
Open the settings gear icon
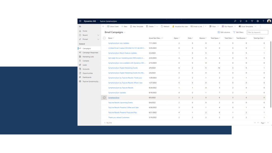pos(258,21)
